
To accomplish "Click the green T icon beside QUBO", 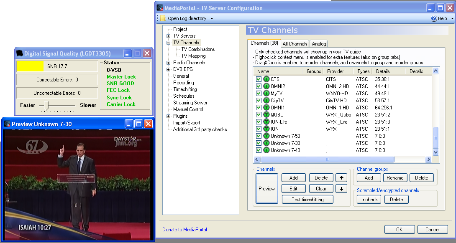I will (x=266, y=115).
